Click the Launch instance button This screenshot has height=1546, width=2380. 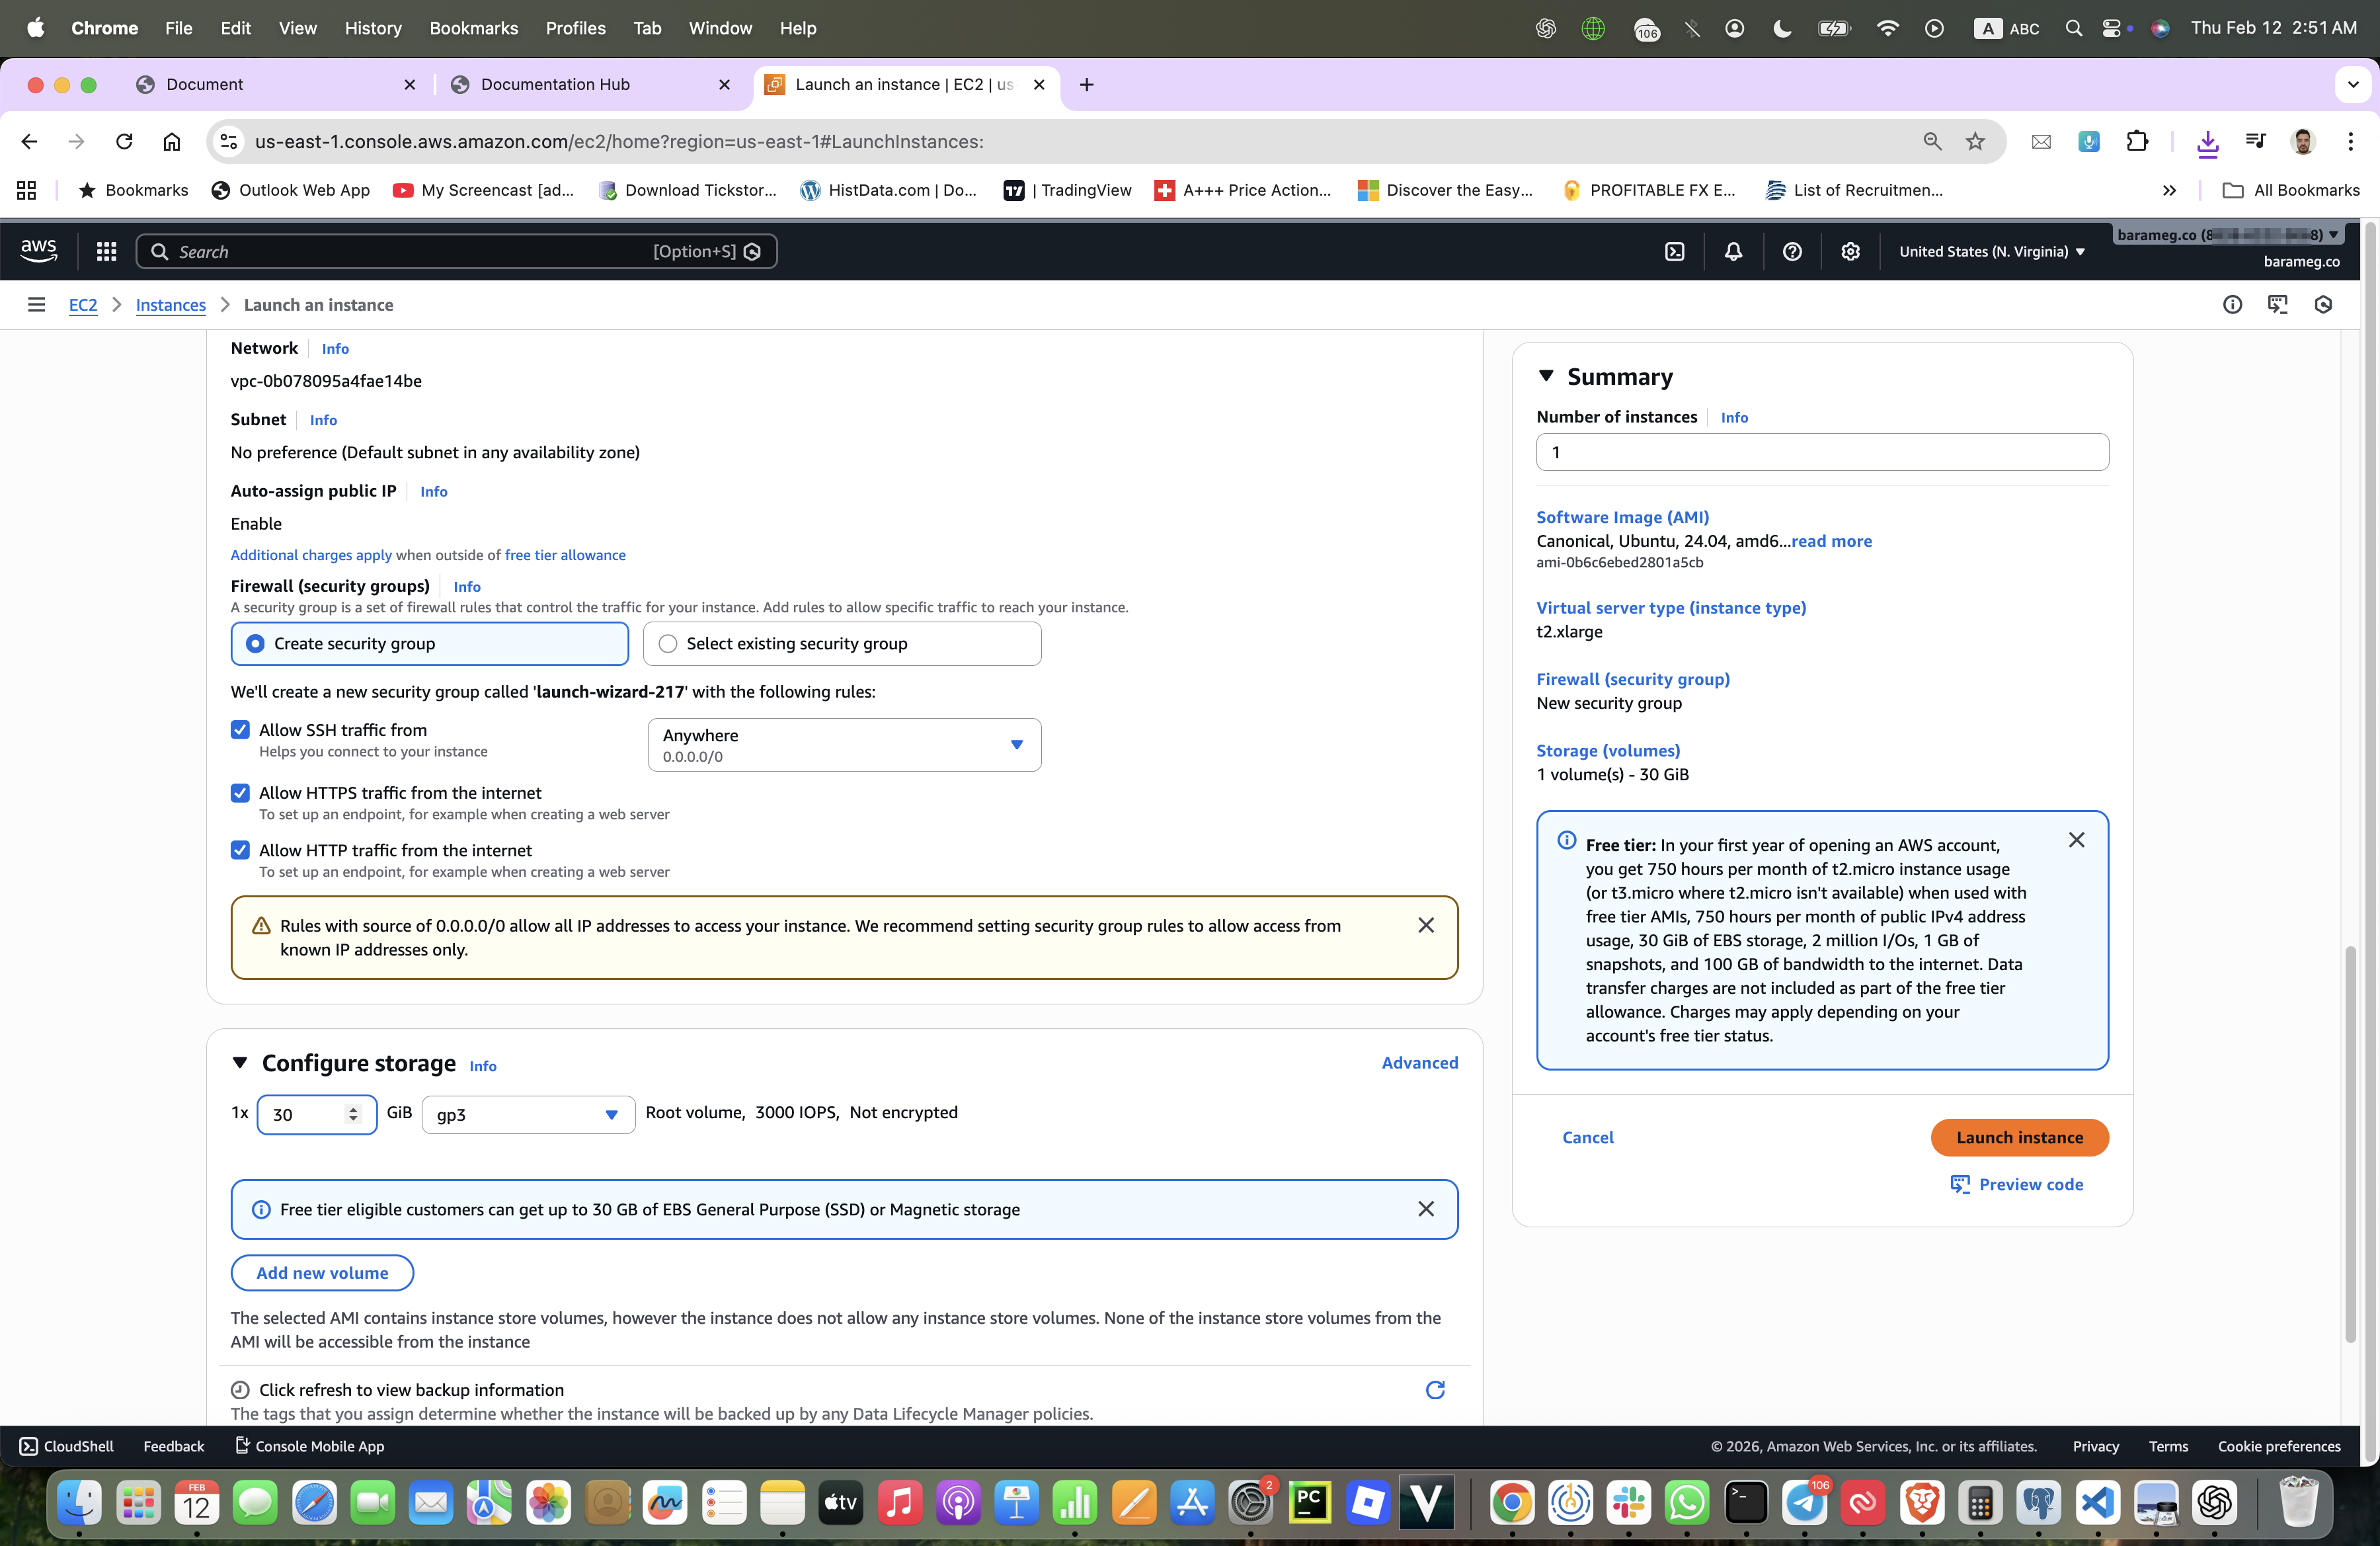tap(2019, 1138)
